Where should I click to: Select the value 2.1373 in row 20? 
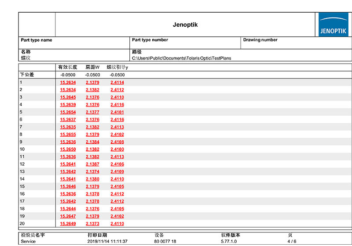[92, 224]
